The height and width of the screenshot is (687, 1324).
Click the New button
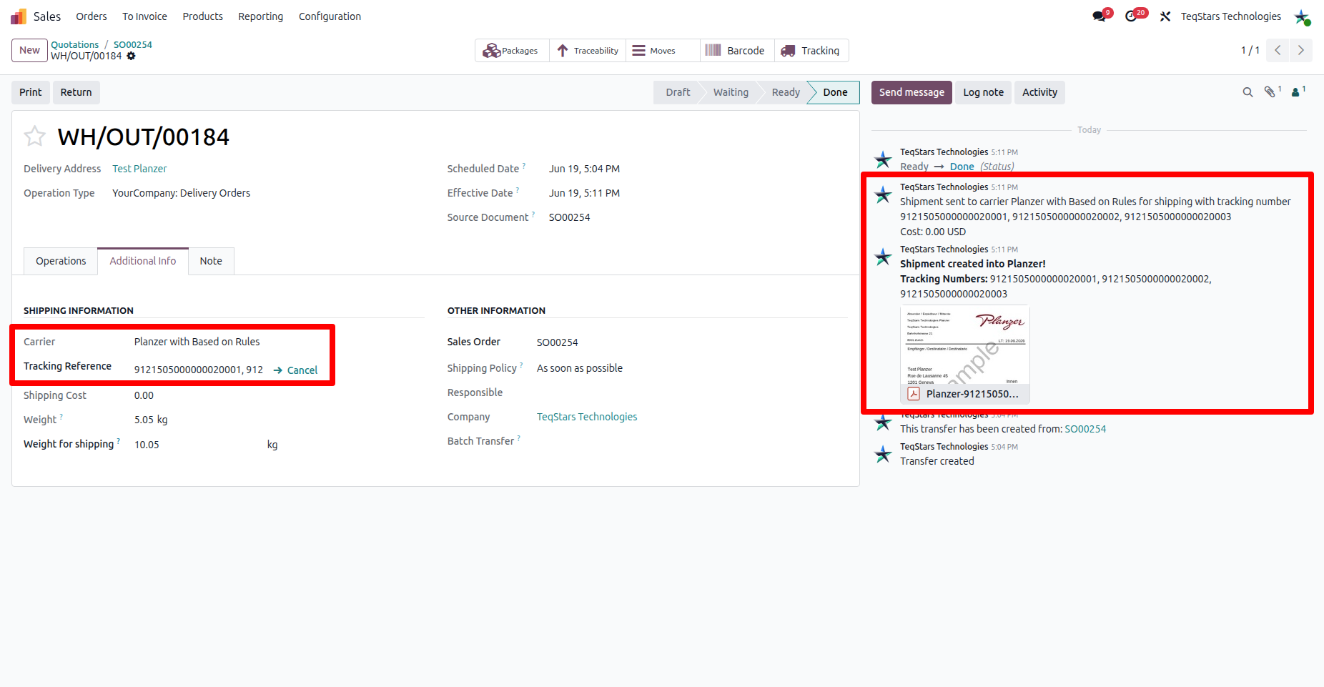[x=29, y=50]
